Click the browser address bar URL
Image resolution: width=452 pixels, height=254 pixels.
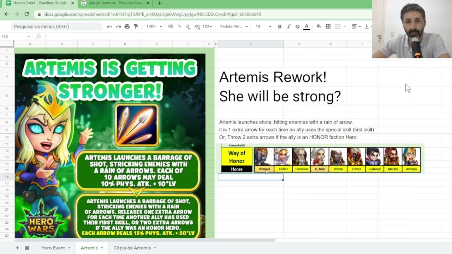point(153,14)
